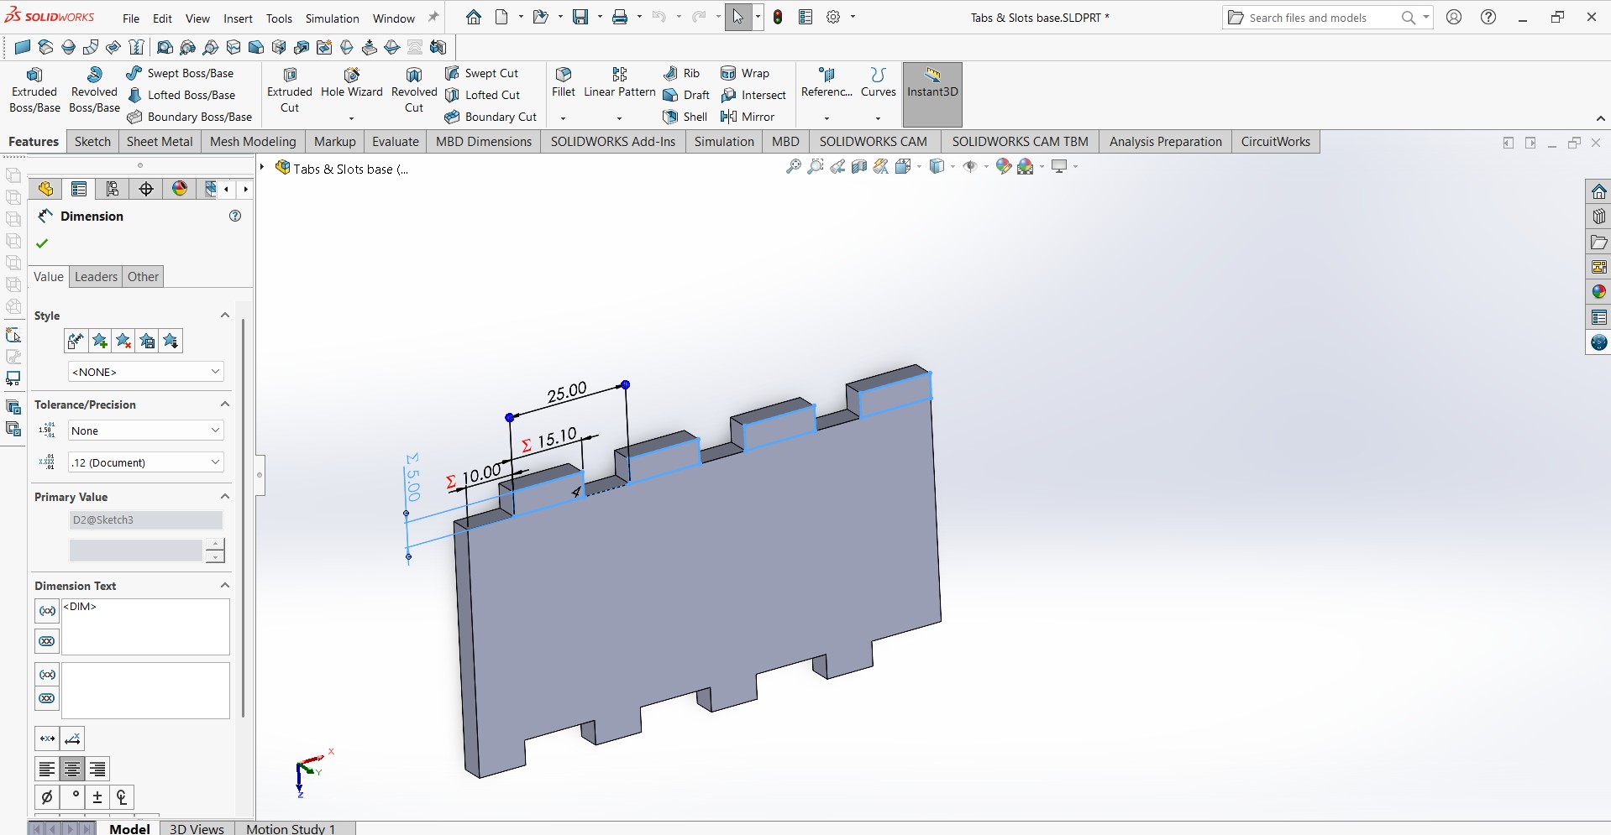This screenshot has height=835, width=1611.
Task: Open the Curves tool
Action: pos(879,83)
